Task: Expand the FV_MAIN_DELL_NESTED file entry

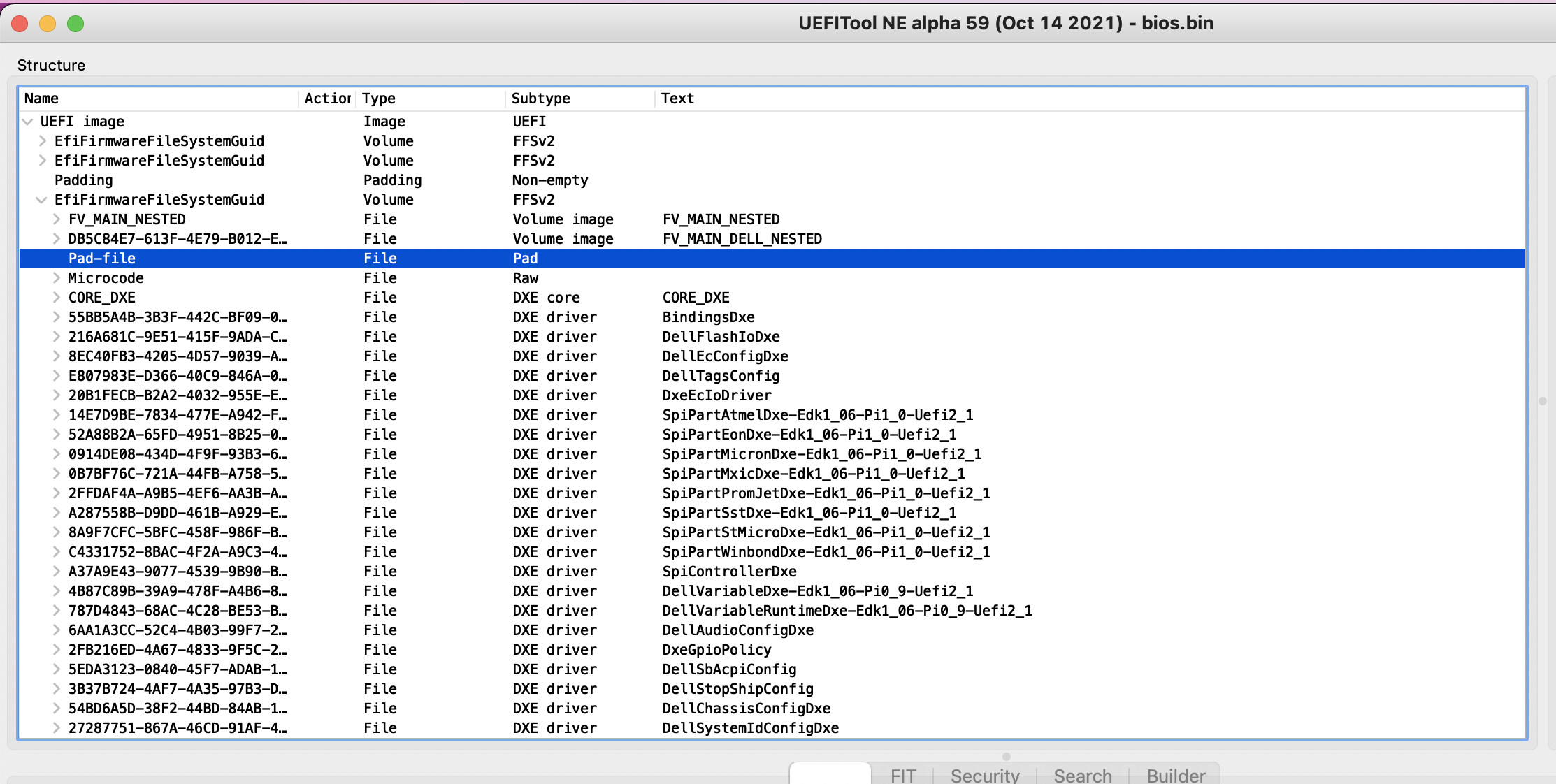Action: coord(55,239)
